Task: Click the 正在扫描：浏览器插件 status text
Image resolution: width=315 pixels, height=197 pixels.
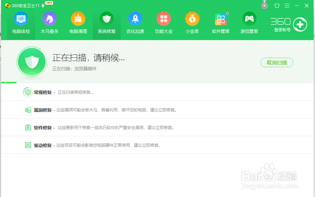Action: (x=74, y=69)
